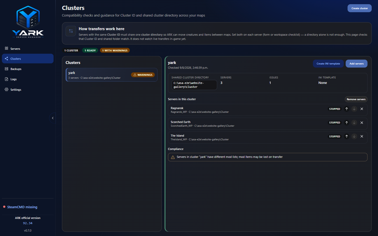The width and height of the screenshot is (378, 236).
Task: Remove Ragnarok from cluster with X
Action: [x=362, y=109]
